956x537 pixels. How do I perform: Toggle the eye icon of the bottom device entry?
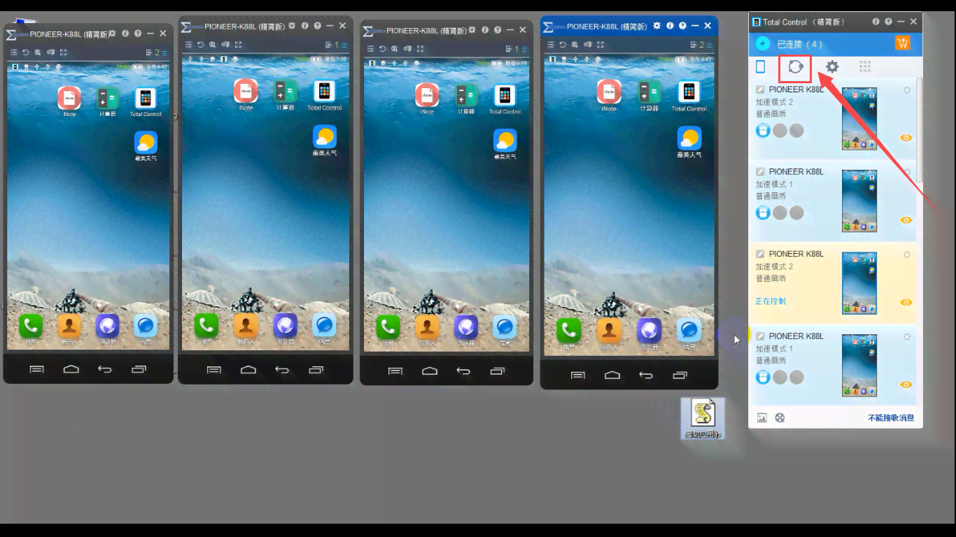click(x=906, y=385)
